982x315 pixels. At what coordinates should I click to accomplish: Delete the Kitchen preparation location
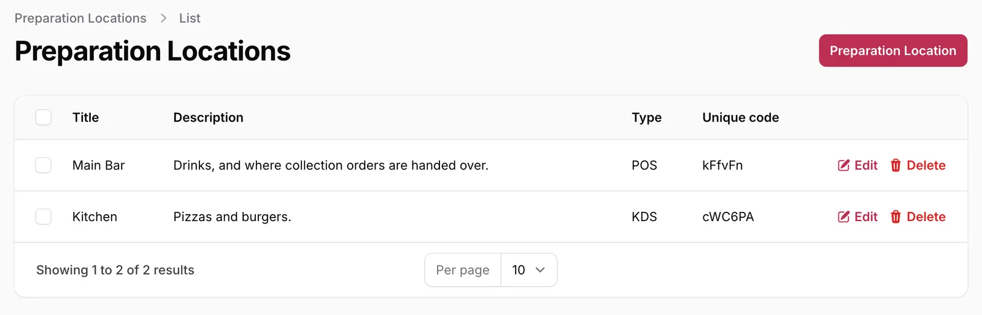918,217
